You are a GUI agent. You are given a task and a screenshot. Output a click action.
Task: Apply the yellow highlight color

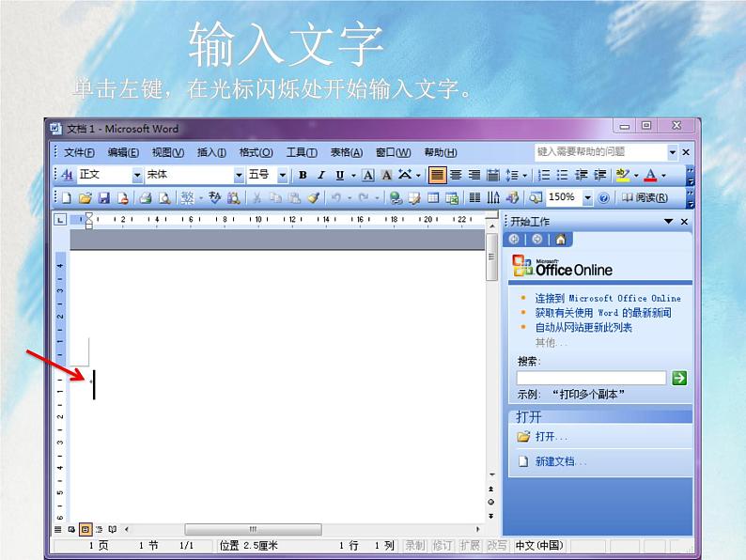tap(622, 175)
